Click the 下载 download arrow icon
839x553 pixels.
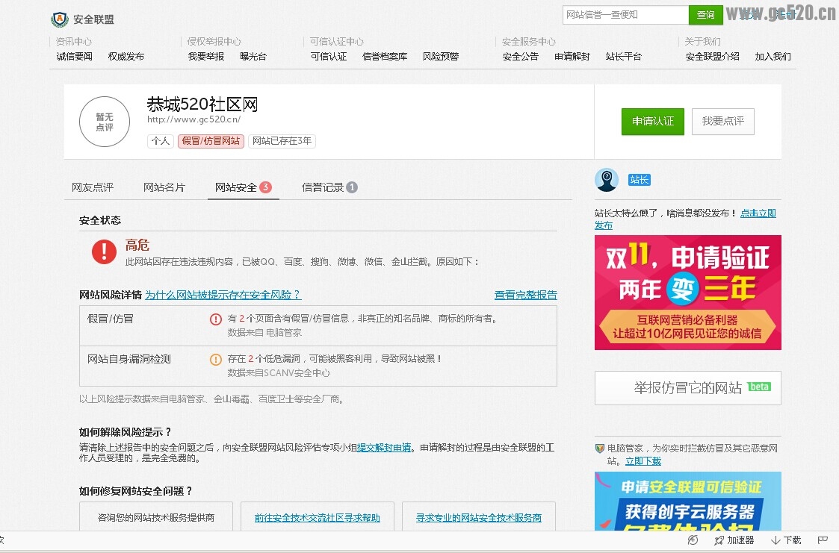(x=774, y=540)
